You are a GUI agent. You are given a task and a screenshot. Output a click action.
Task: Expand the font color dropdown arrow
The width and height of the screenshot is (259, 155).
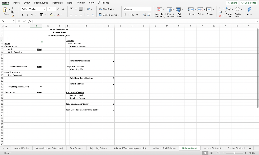point(61,15)
